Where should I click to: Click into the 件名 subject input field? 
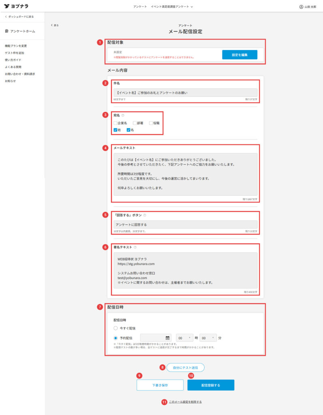[x=185, y=92]
